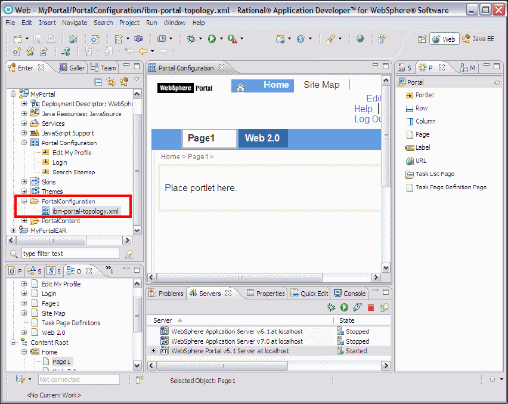Switch to the Problems tab
Viewport: 508px width, 404px height.
(x=166, y=294)
